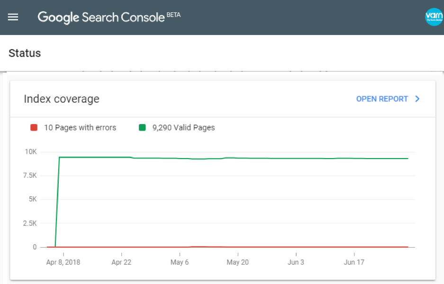
Task: Open the hamburger navigation menu
Action: (13, 17)
